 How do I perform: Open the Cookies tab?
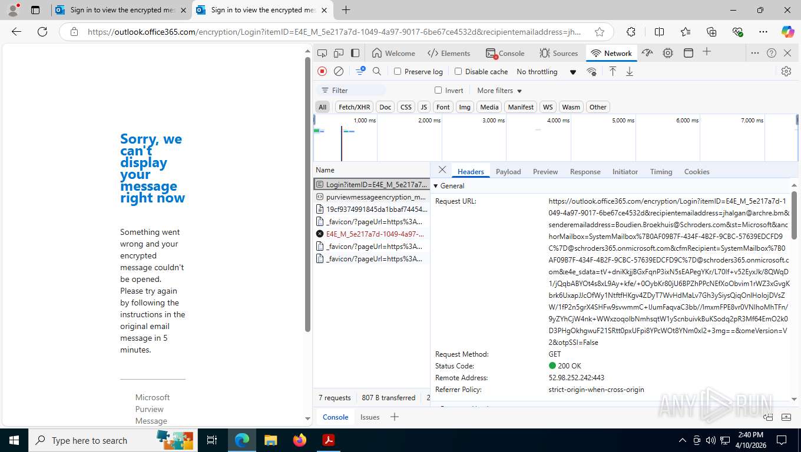(697, 172)
